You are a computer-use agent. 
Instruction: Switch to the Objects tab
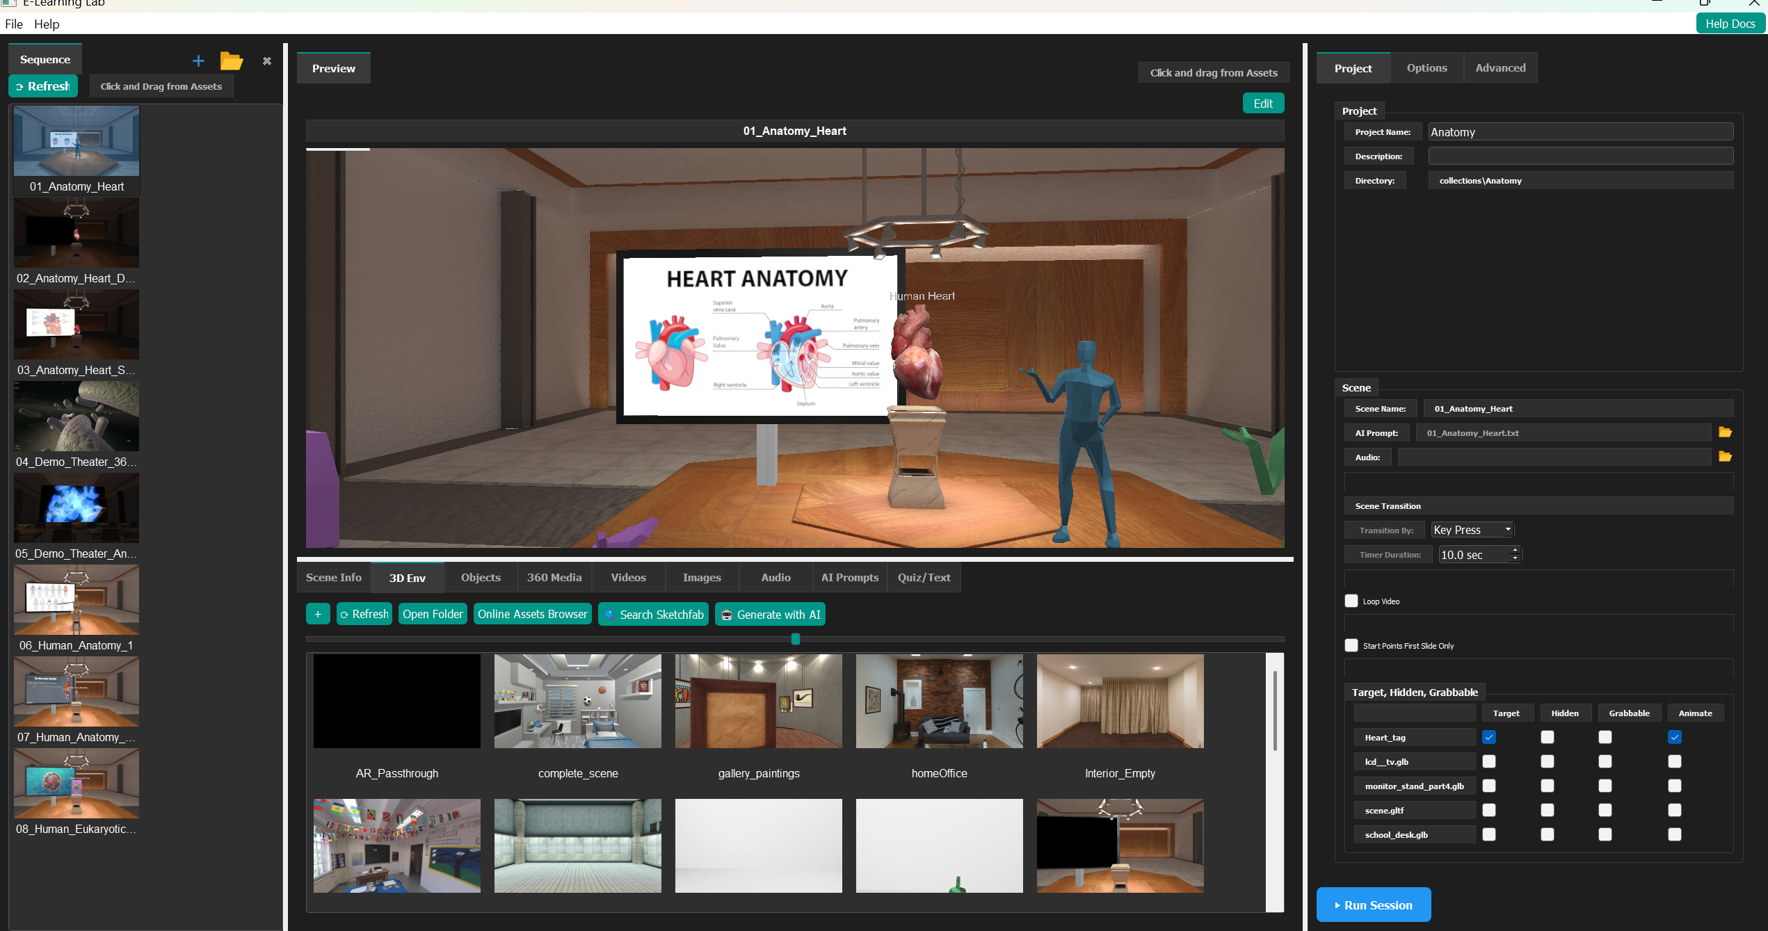480,578
